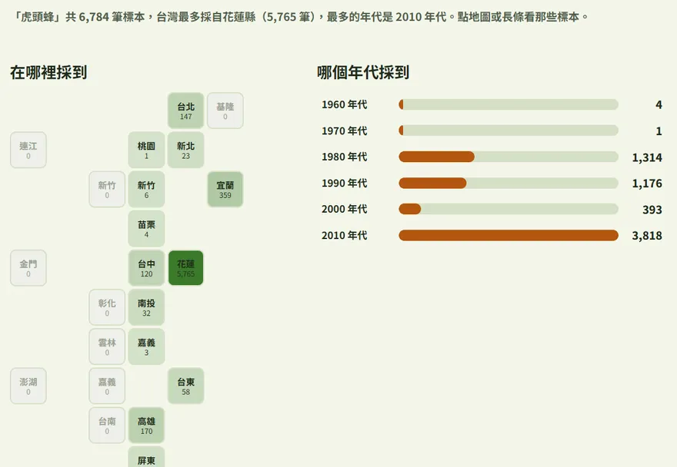Image resolution: width=677 pixels, height=467 pixels.
Task: Open the 桃園 tile with 1 specimen
Action: pos(146,150)
